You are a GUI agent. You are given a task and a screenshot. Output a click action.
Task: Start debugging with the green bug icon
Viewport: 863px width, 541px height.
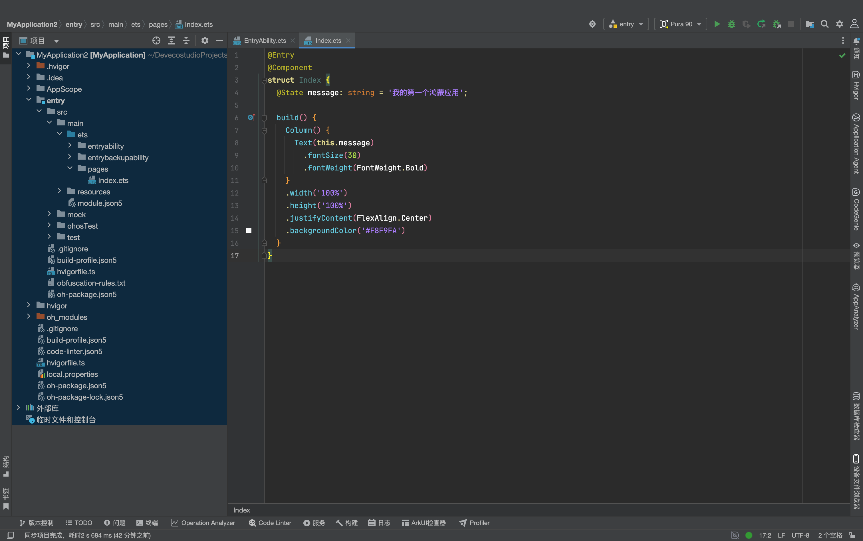[731, 24]
